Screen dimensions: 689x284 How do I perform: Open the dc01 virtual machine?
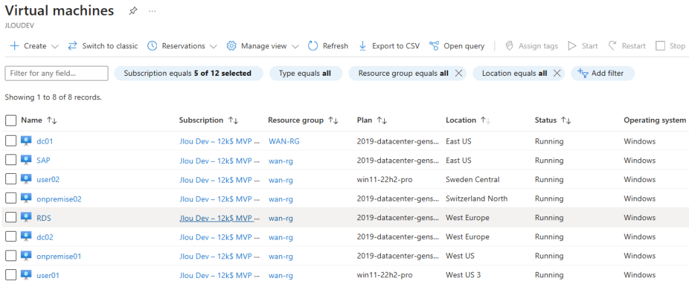[x=45, y=141]
